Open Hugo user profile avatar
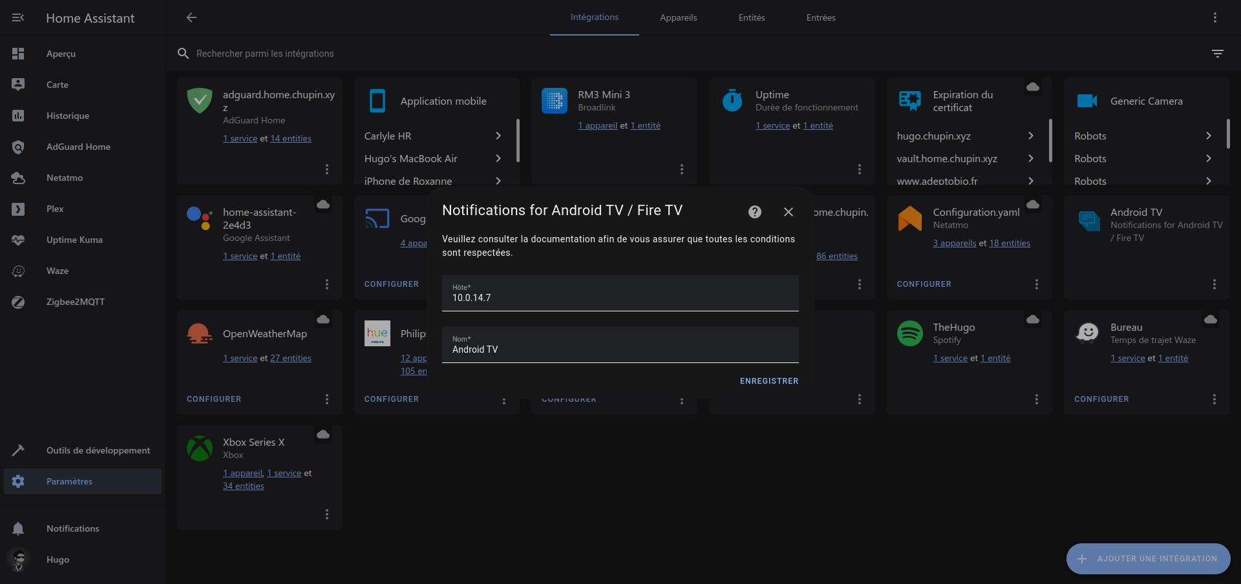Screen dimensions: 1241x584 pos(18,559)
